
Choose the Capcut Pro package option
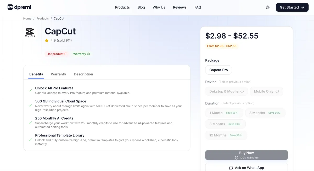(x=218, y=70)
